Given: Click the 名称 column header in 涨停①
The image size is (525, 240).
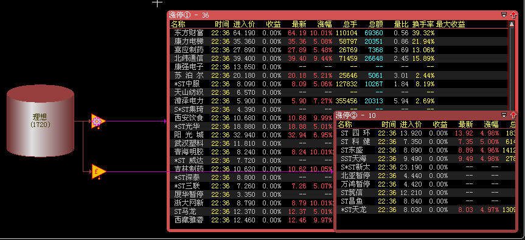Looking at the screenshot, I should tap(178, 24).
